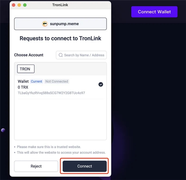Focus the Search by Name / Address field
Screen dimensions: 186x180
click(81, 55)
